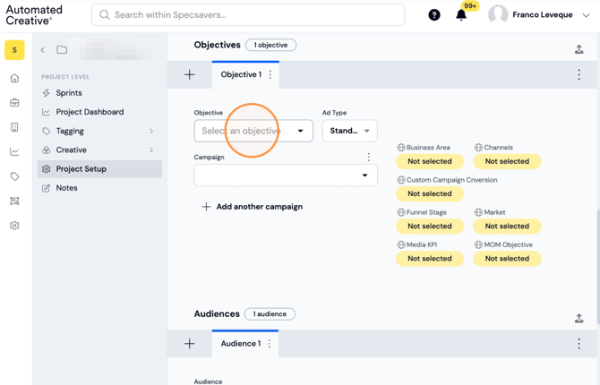Click Franco Leveque profile avatar
The image size is (600, 385).
point(498,15)
